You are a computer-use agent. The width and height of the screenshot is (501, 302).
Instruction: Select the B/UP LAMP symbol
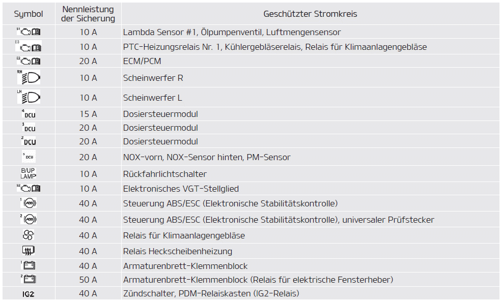tap(29, 174)
